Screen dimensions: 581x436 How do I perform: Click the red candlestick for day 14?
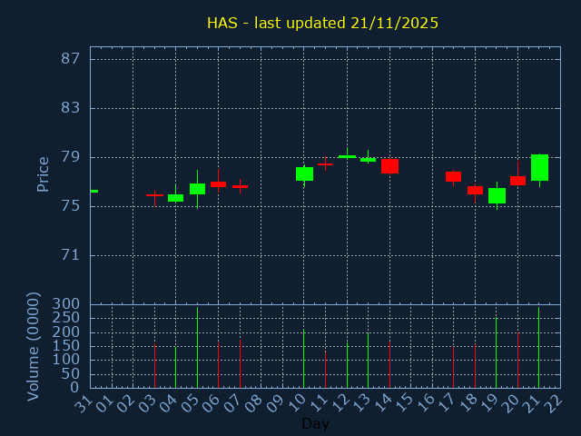coord(389,166)
